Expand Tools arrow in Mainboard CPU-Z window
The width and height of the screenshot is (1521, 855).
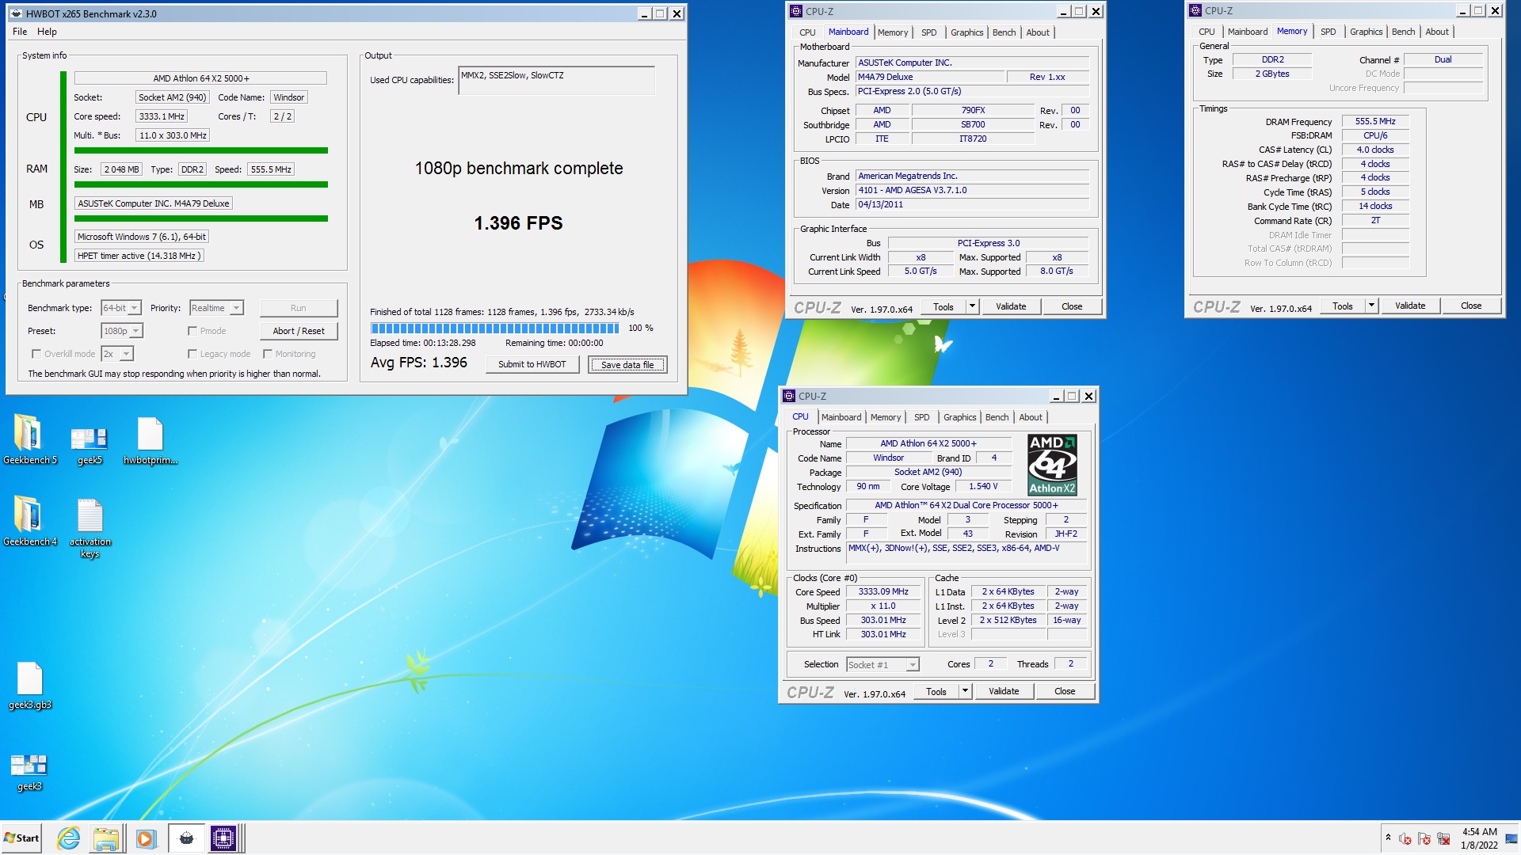(972, 306)
